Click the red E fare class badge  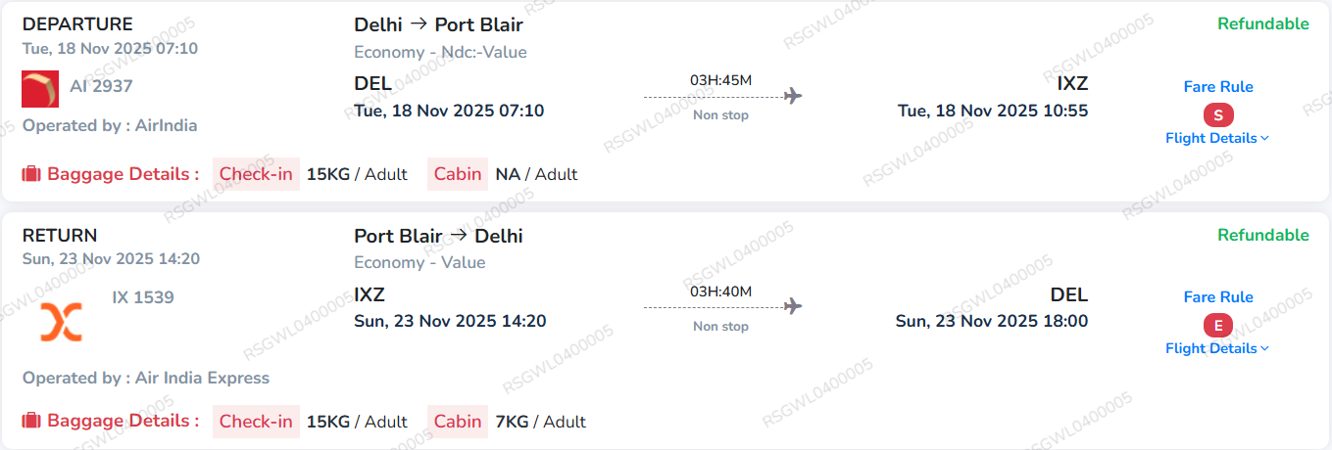[x=1217, y=326]
